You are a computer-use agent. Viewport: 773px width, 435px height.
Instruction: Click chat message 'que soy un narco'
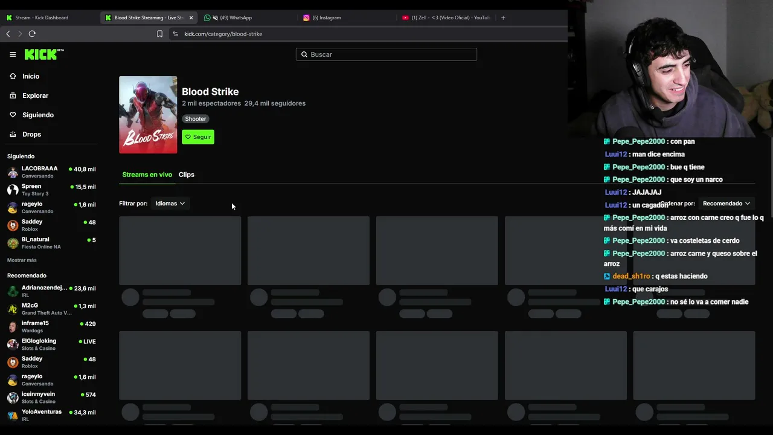[696, 179]
